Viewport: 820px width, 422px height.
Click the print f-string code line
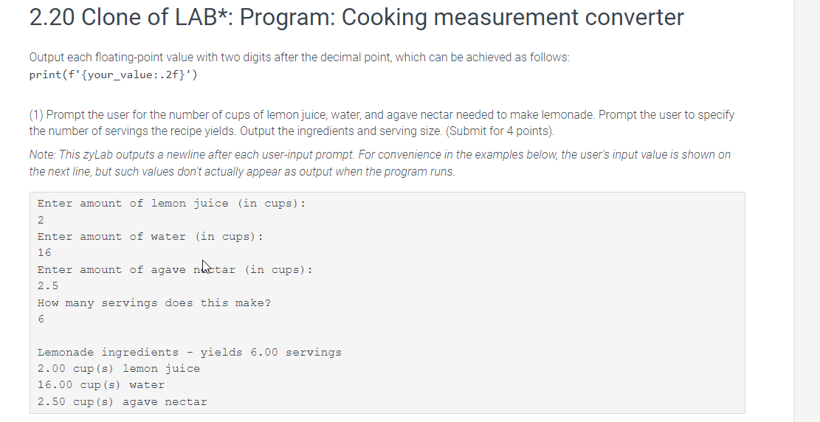coord(112,75)
